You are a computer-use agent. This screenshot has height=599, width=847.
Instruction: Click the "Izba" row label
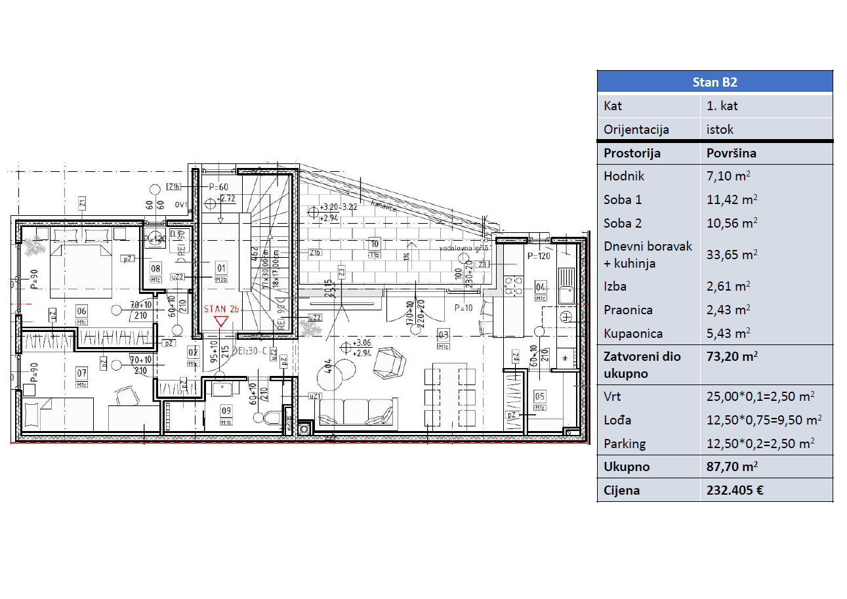pyautogui.click(x=615, y=286)
